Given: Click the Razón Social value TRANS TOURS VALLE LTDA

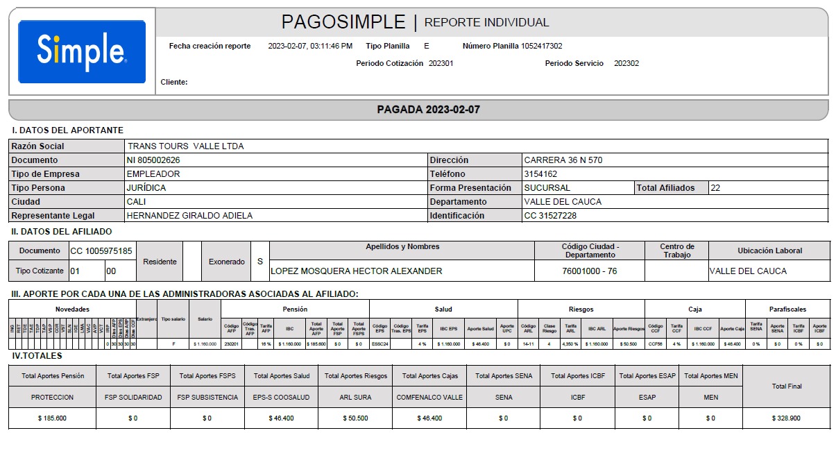Looking at the screenshot, I should [x=186, y=146].
